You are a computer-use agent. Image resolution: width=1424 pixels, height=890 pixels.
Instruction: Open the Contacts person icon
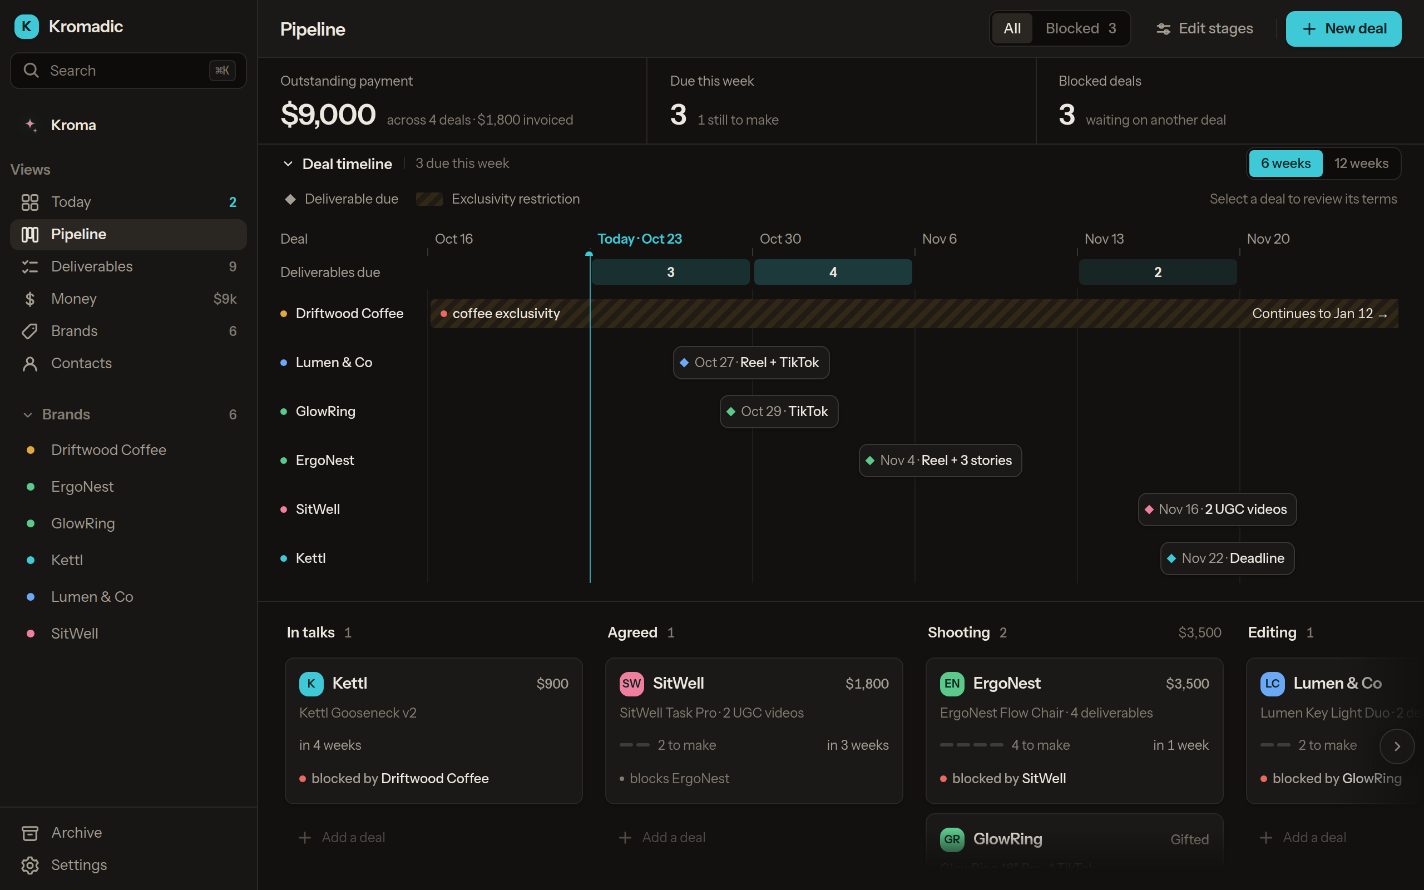coord(30,364)
